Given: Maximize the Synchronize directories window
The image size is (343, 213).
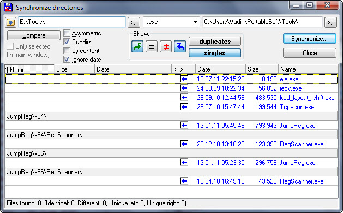Looking at the screenshot, I should point(310,5).
